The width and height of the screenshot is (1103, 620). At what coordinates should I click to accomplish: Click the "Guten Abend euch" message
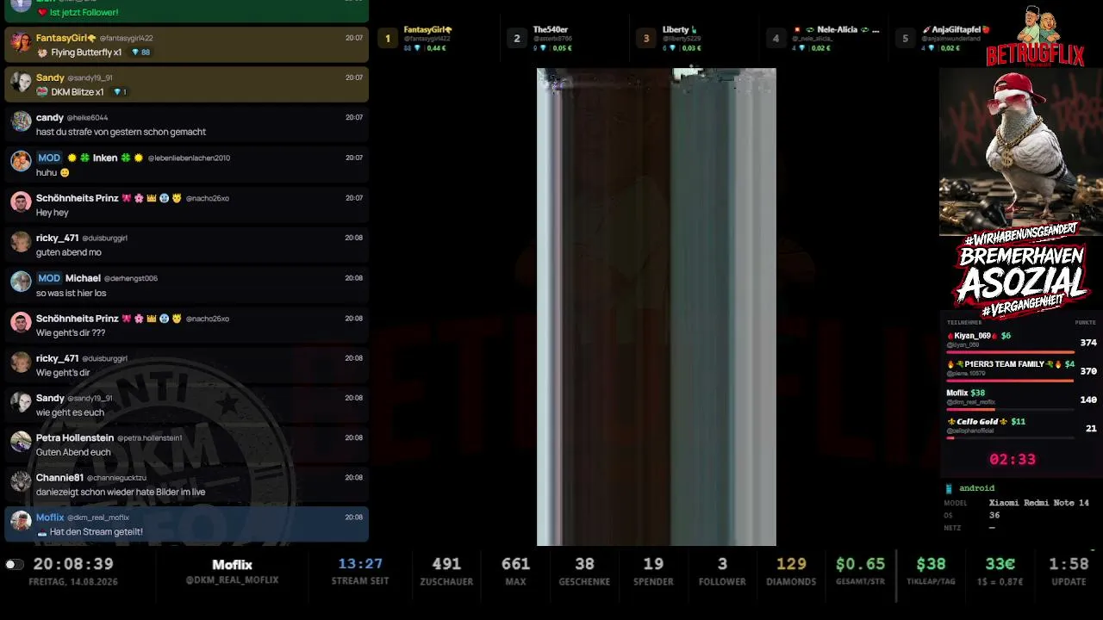point(73,452)
